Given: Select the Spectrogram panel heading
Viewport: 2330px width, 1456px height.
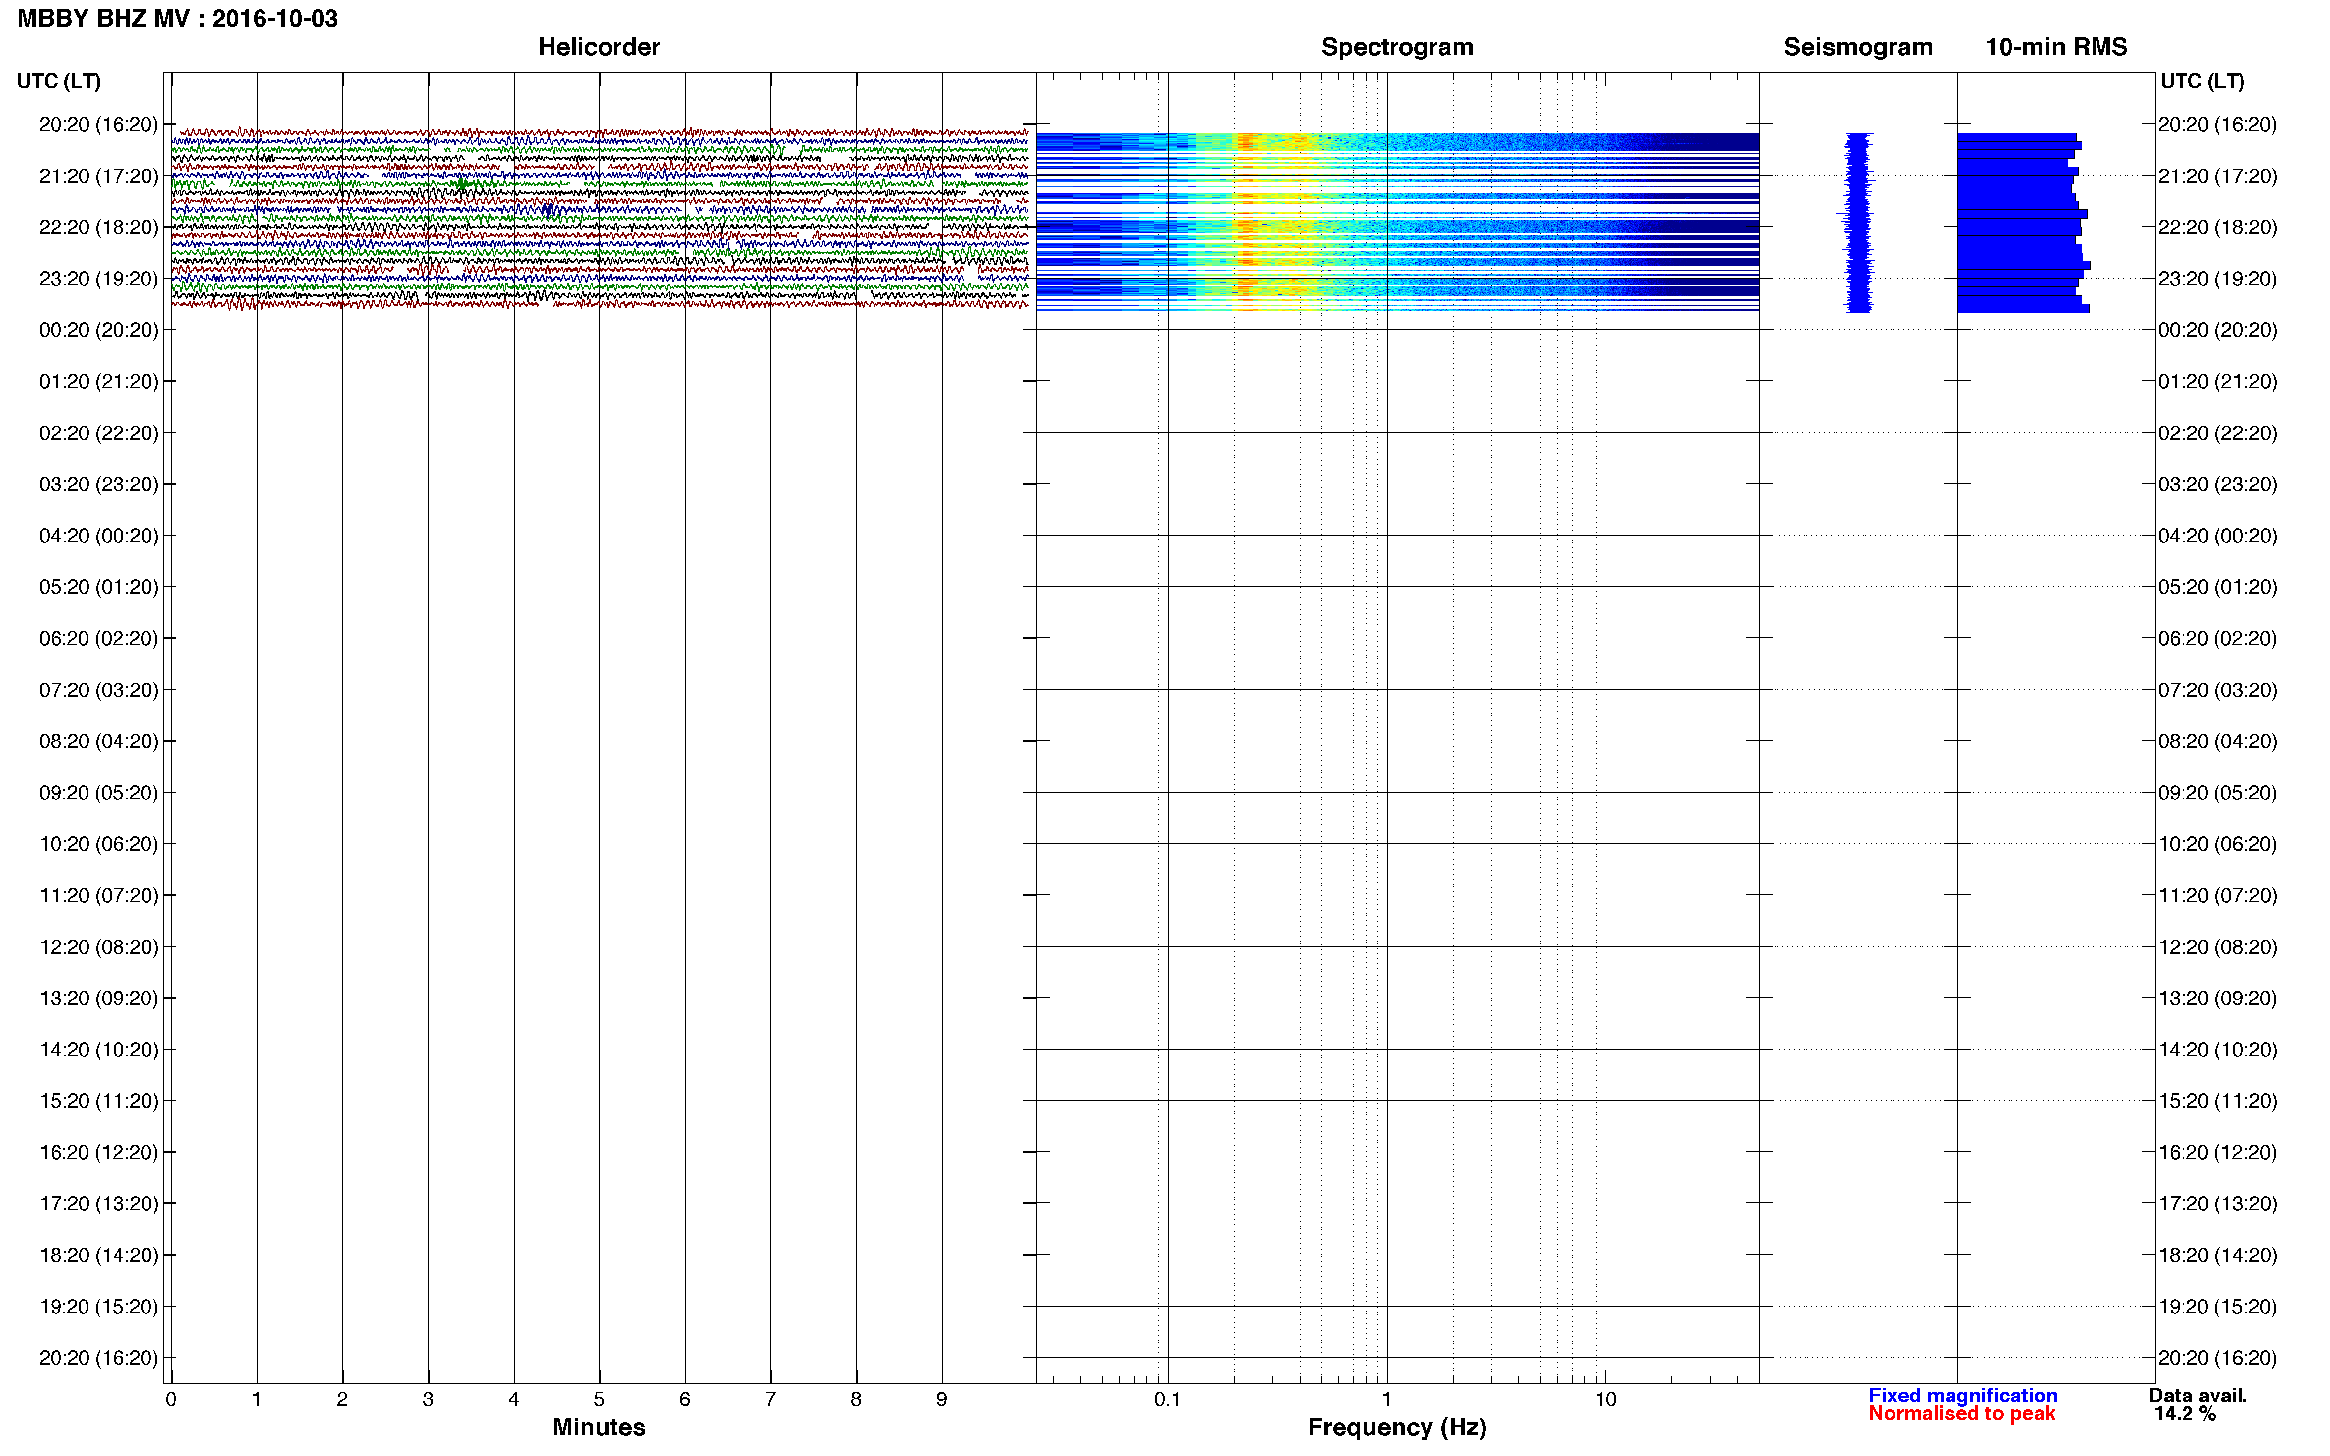Looking at the screenshot, I should [1397, 46].
